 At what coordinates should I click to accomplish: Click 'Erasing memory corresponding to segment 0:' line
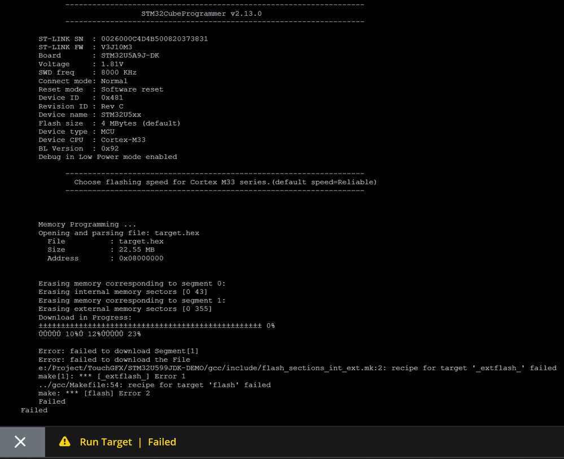[x=132, y=284]
